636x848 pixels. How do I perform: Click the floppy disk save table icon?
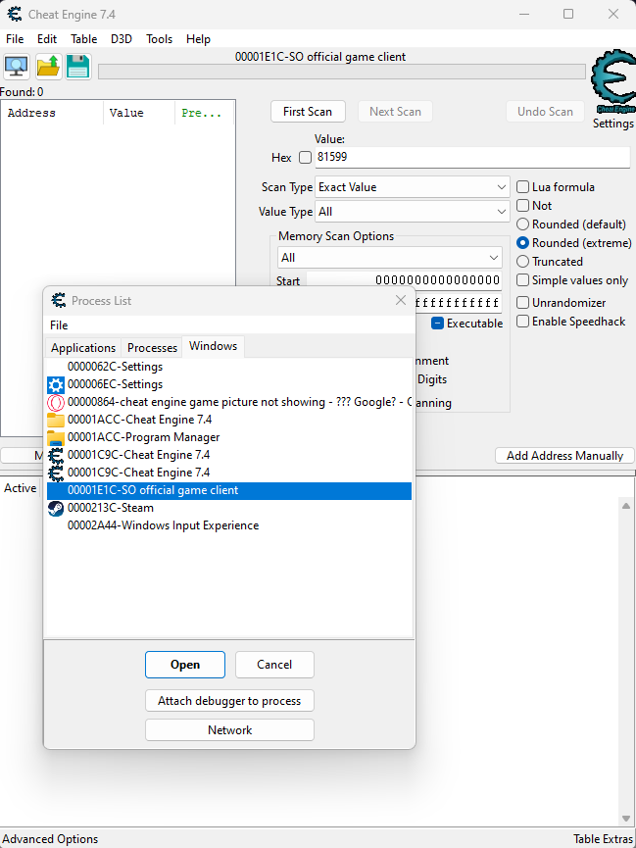pos(78,67)
